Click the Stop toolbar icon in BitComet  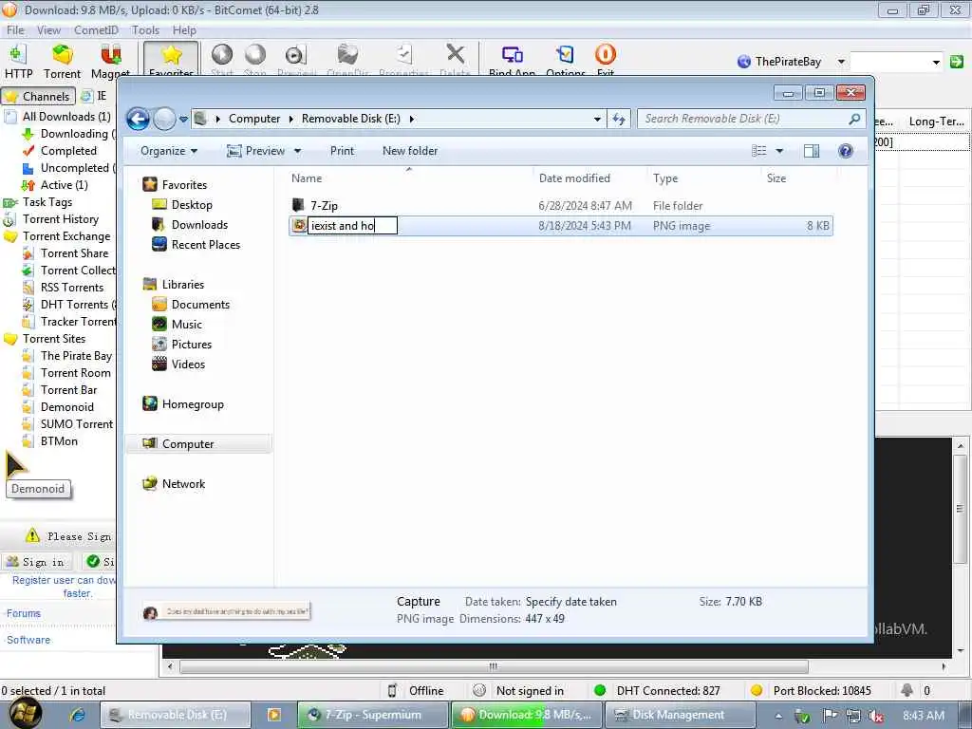(254, 55)
